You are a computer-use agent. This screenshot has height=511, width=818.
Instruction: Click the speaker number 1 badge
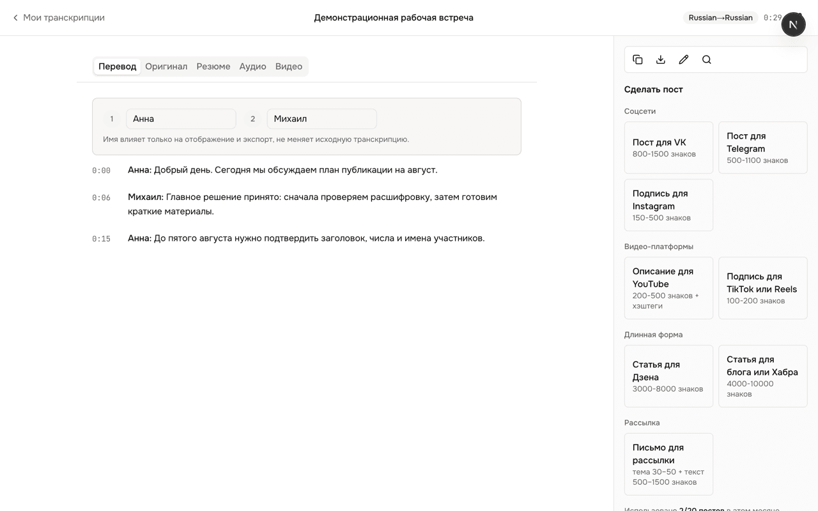pos(112,119)
